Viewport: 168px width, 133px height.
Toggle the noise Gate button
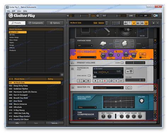click(x=93, y=16)
